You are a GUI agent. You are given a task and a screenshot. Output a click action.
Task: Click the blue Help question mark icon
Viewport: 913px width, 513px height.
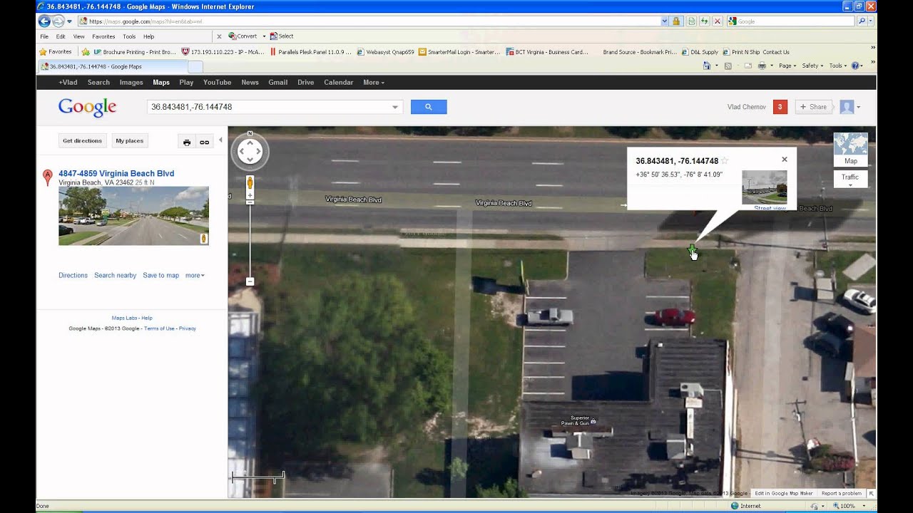(x=855, y=66)
